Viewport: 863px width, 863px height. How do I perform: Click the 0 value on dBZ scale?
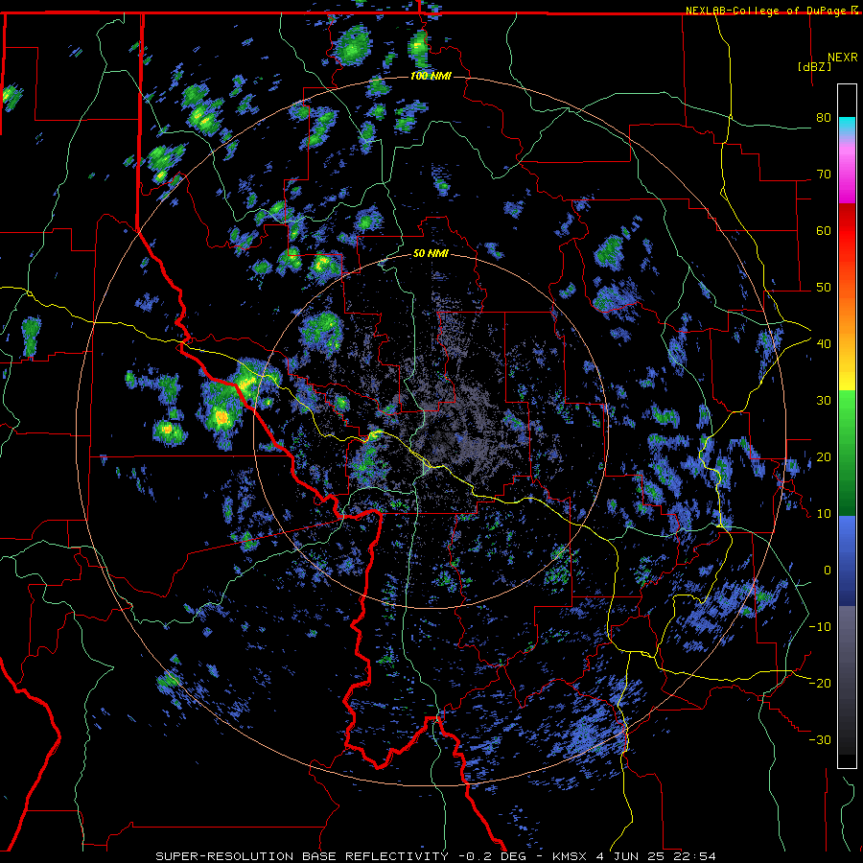pos(828,571)
